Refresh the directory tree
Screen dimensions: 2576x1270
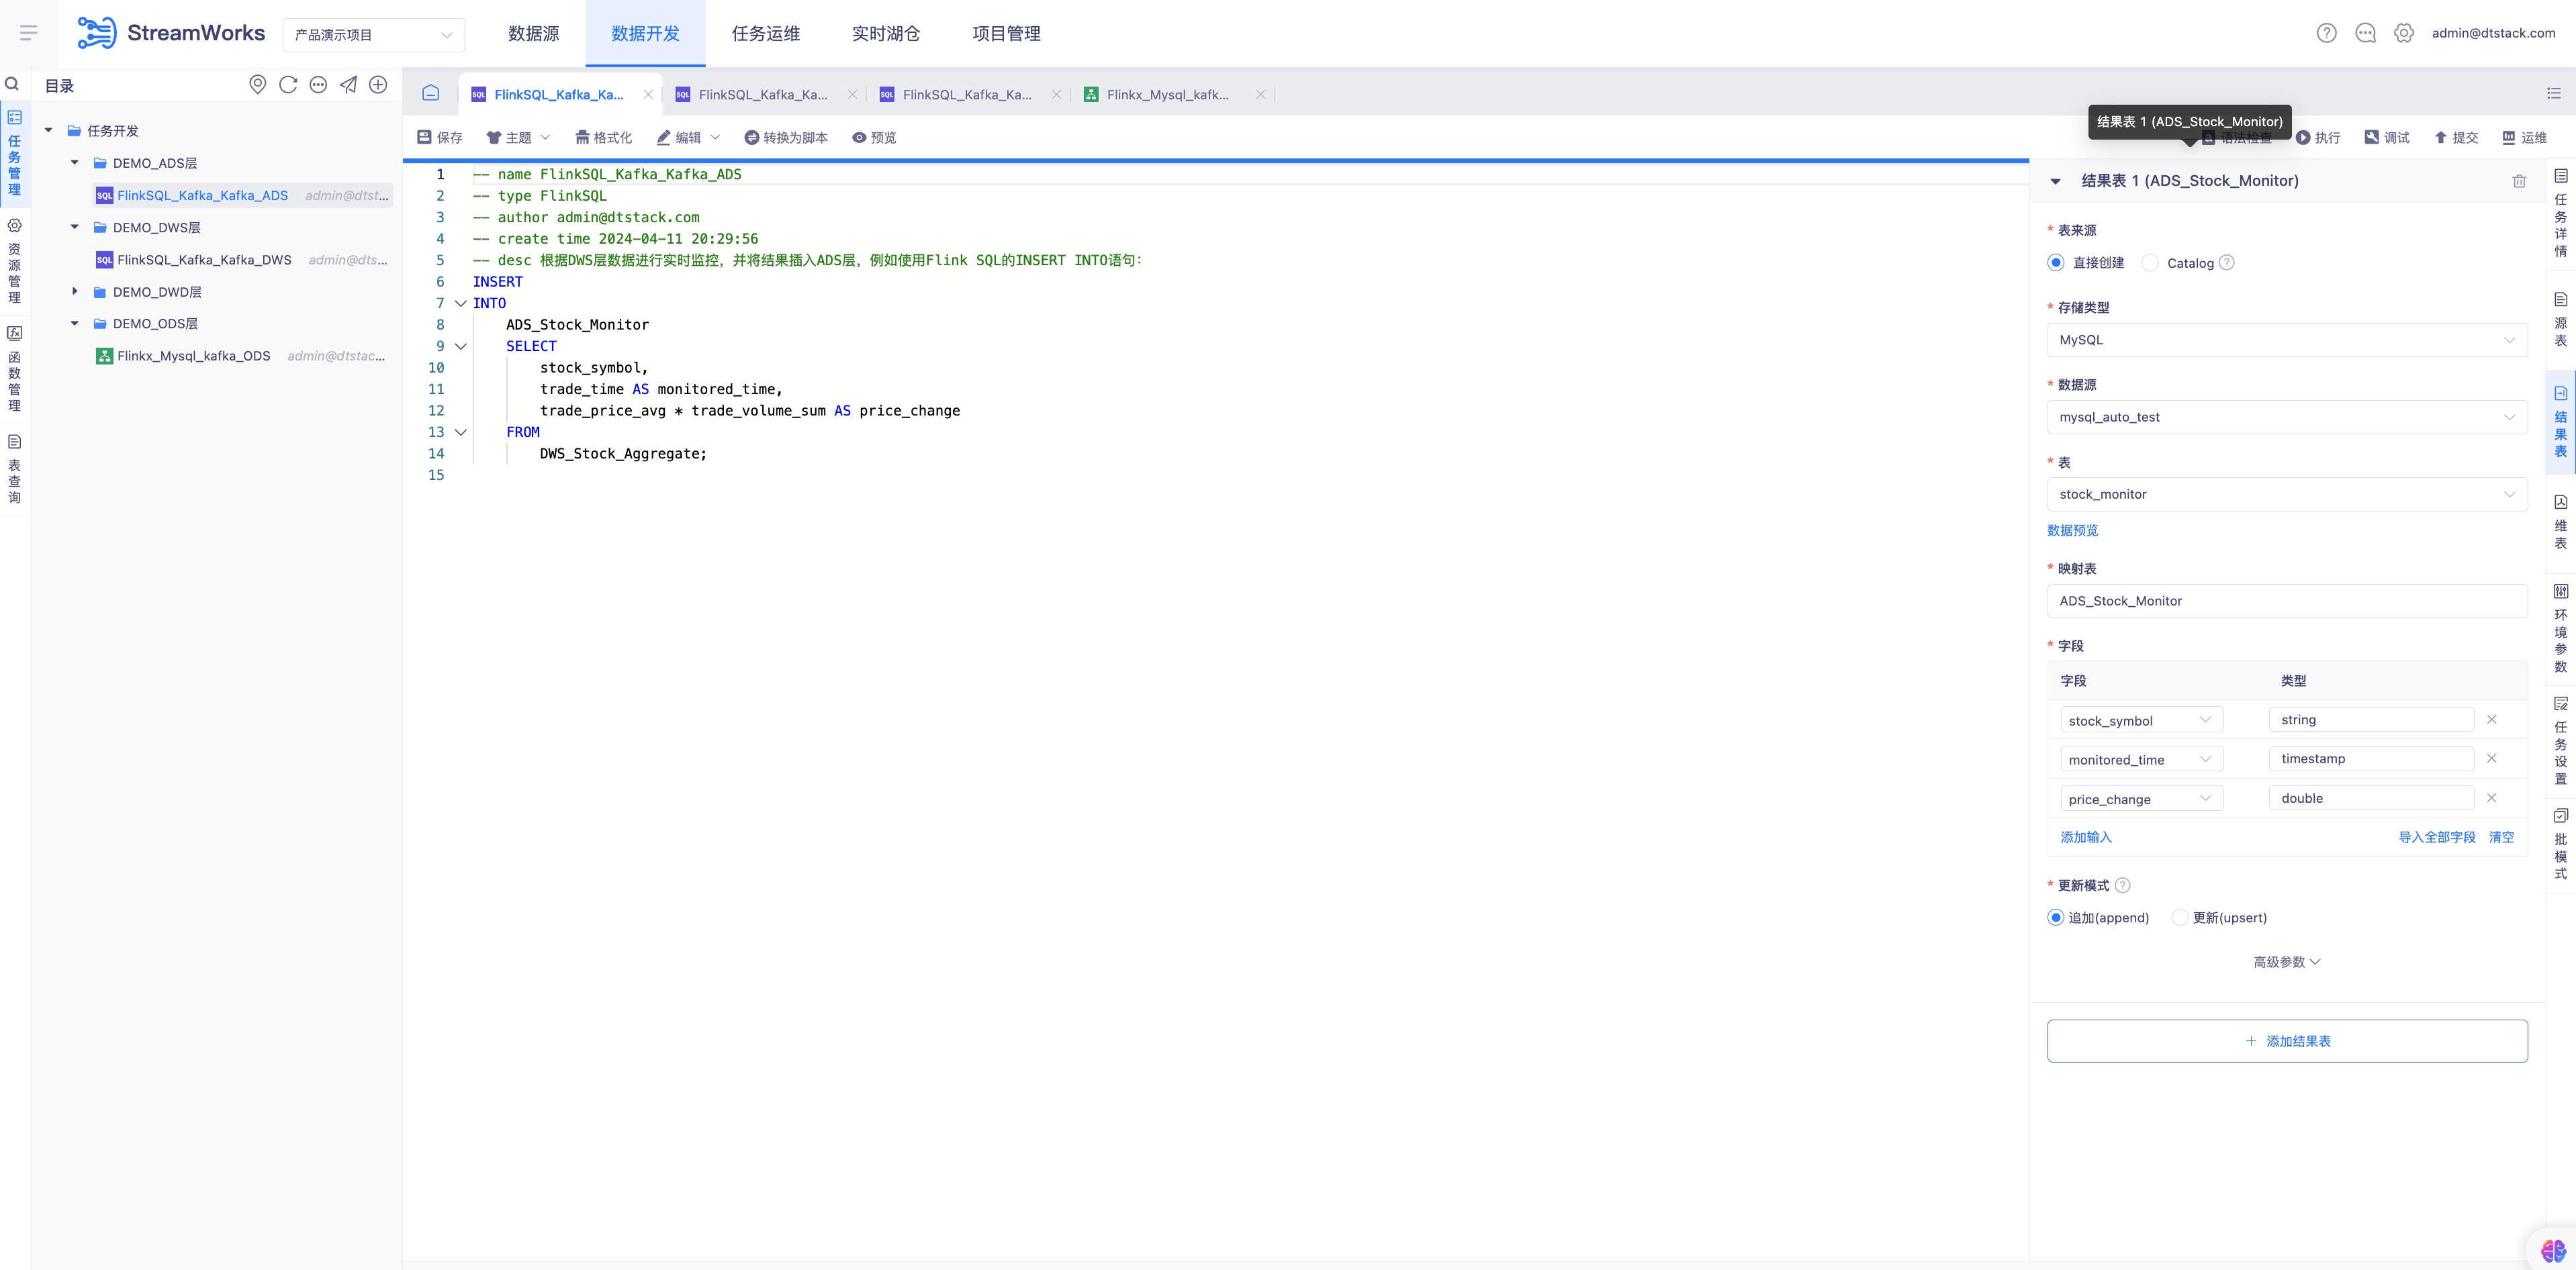tap(288, 85)
